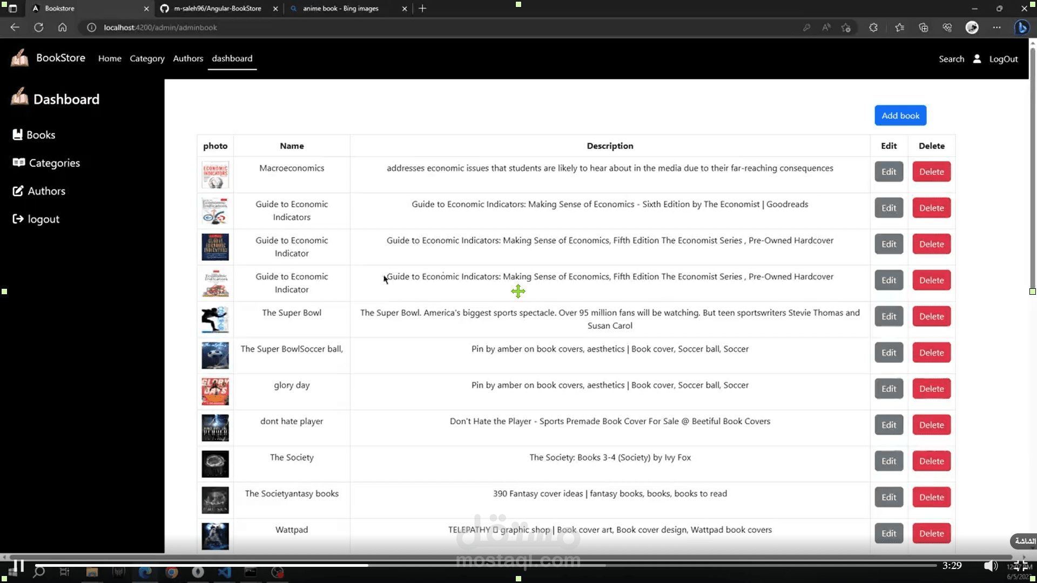Seek on the video progress bar
Image resolution: width=1037 pixels, height=583 pixels.
(486, 565)
